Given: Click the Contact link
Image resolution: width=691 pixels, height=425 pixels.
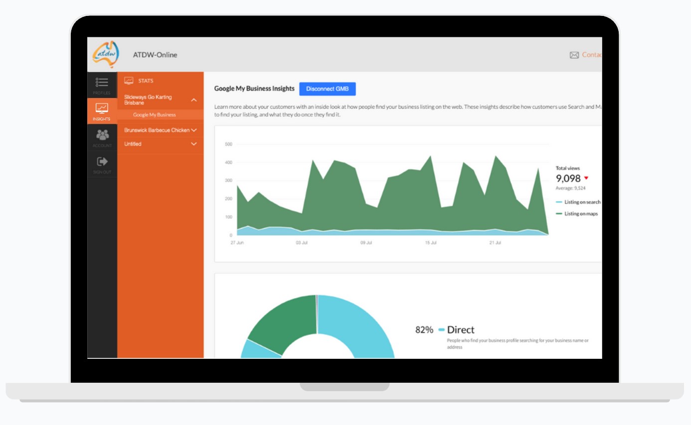Looking at the screenshot, I should pos(592,55).
